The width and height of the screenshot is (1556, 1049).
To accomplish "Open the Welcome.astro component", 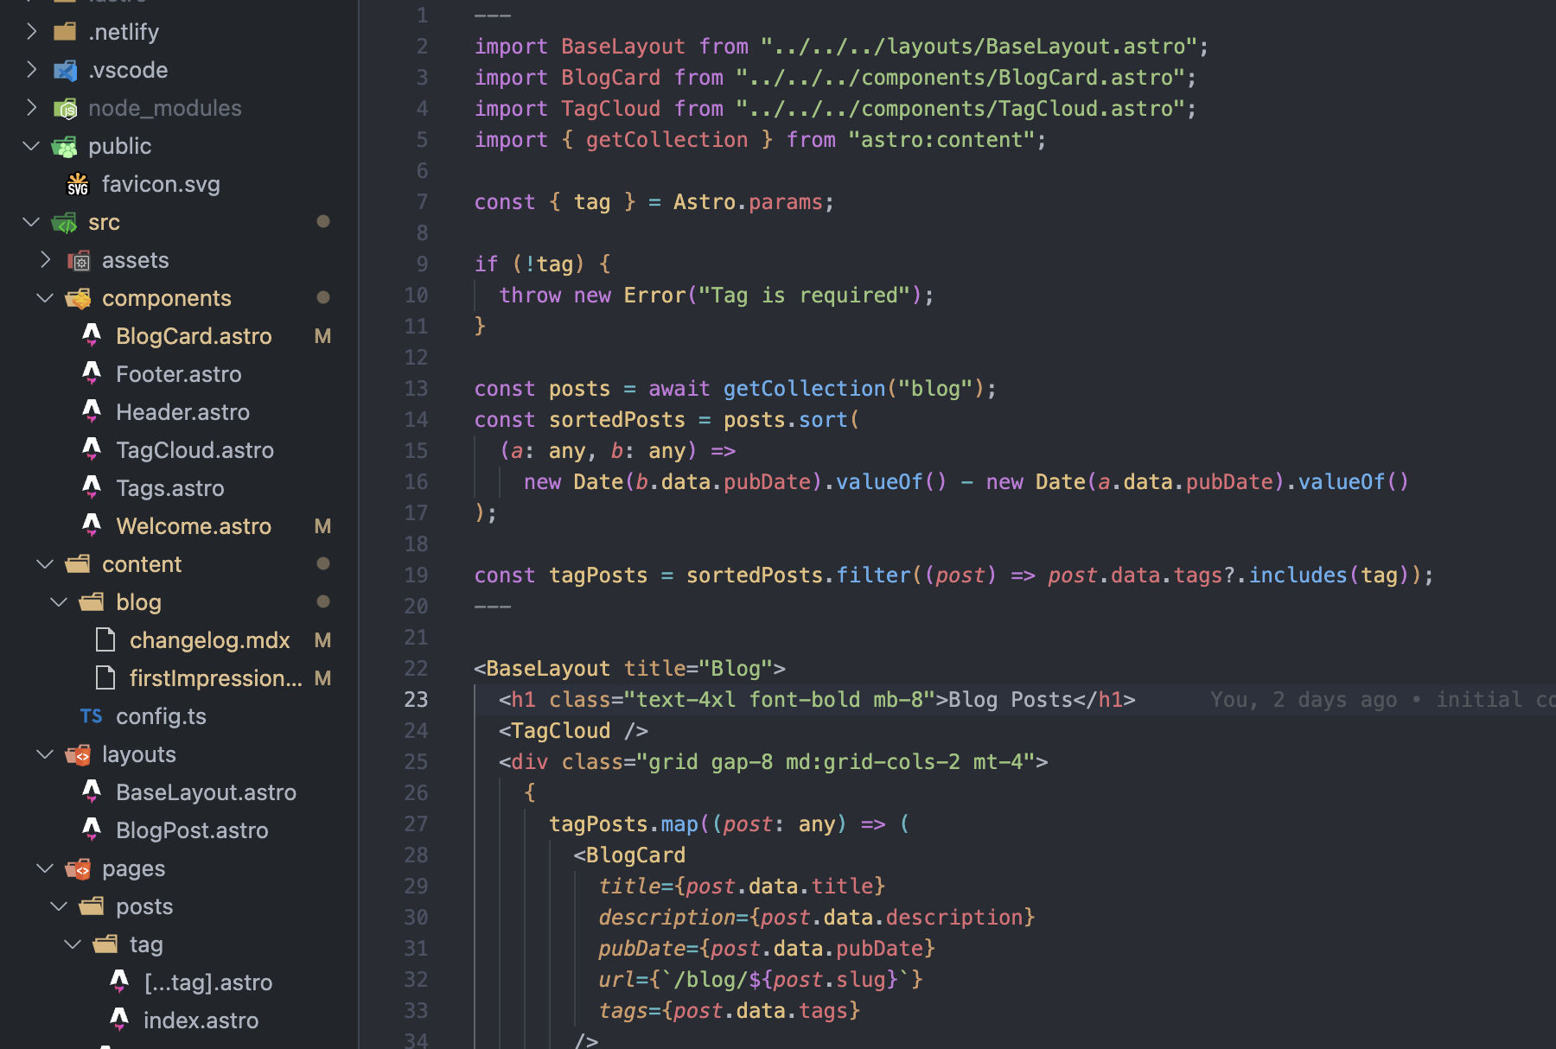I will click(194, 525).
